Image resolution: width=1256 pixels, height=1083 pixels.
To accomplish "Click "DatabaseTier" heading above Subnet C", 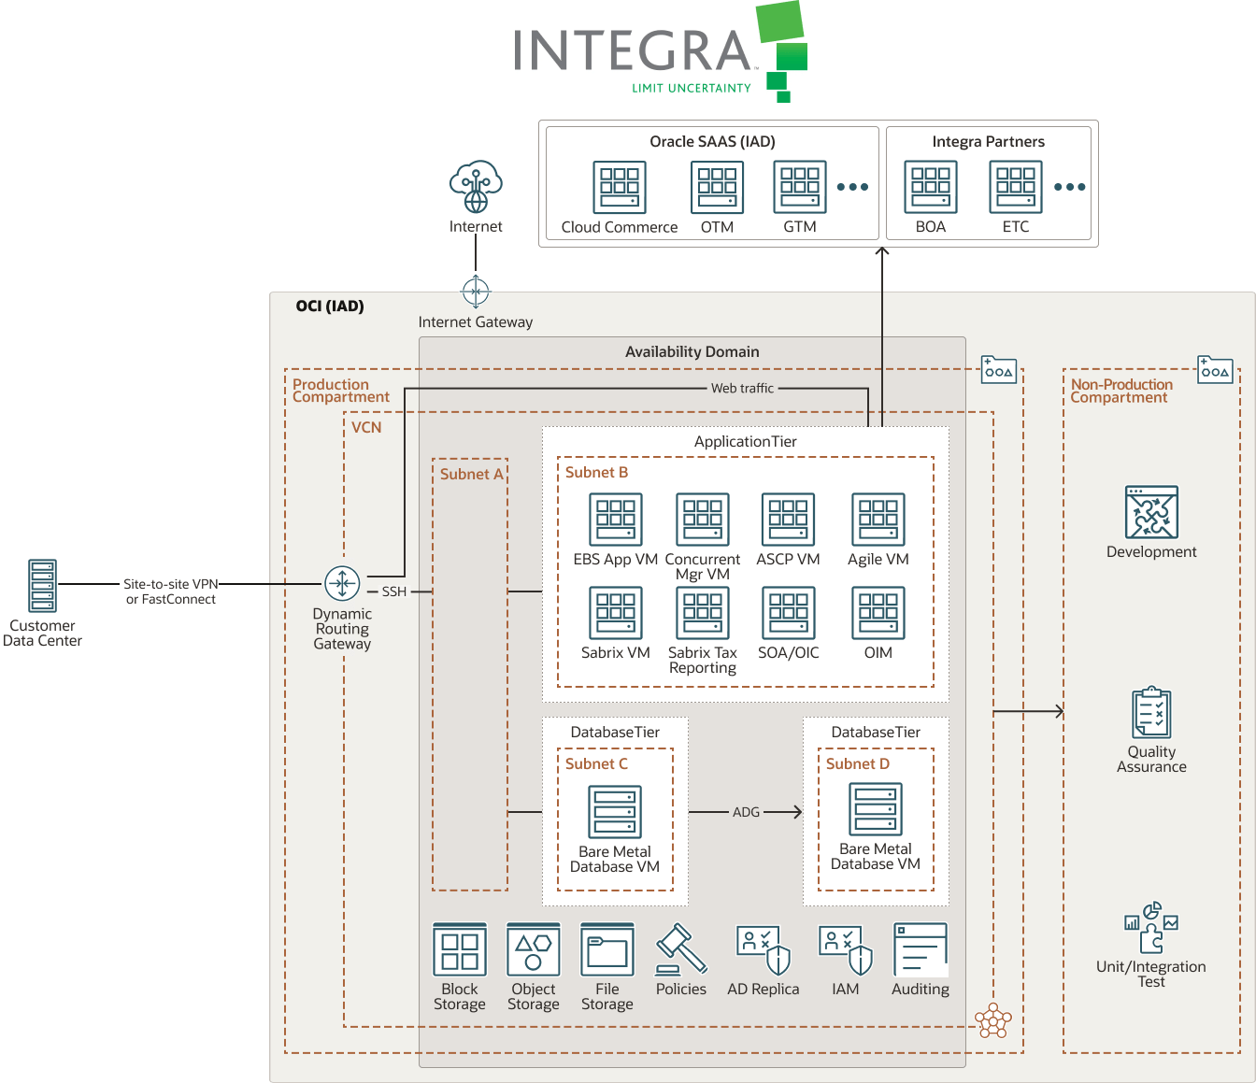I will click(x=615, y=733).
